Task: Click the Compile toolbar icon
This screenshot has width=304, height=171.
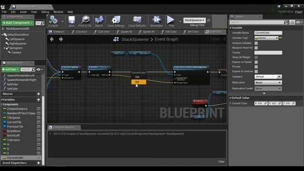Action: pos(53,20)
